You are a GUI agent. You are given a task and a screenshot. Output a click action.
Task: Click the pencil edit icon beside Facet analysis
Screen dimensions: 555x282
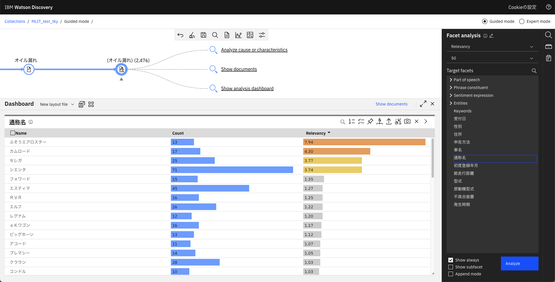[x=491, y=36]
